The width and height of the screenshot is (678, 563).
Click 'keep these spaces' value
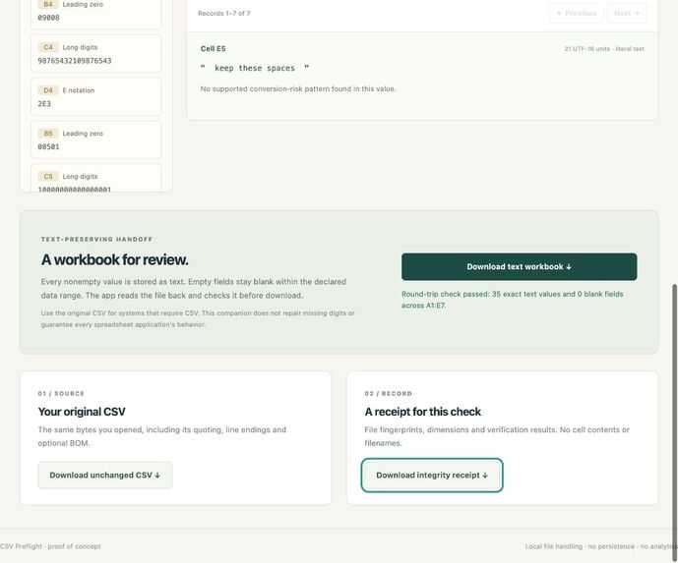click(255, 68)
